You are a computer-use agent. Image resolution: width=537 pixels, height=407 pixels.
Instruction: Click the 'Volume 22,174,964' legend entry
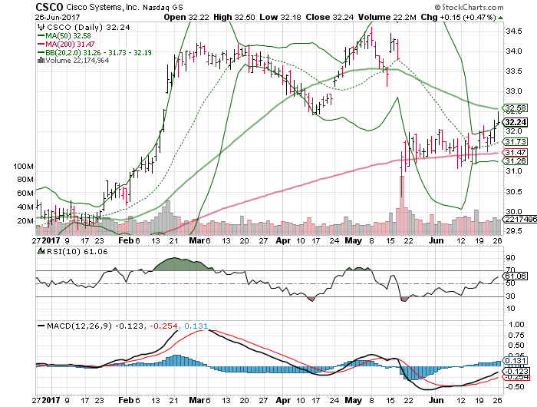[x=77, y=61]
